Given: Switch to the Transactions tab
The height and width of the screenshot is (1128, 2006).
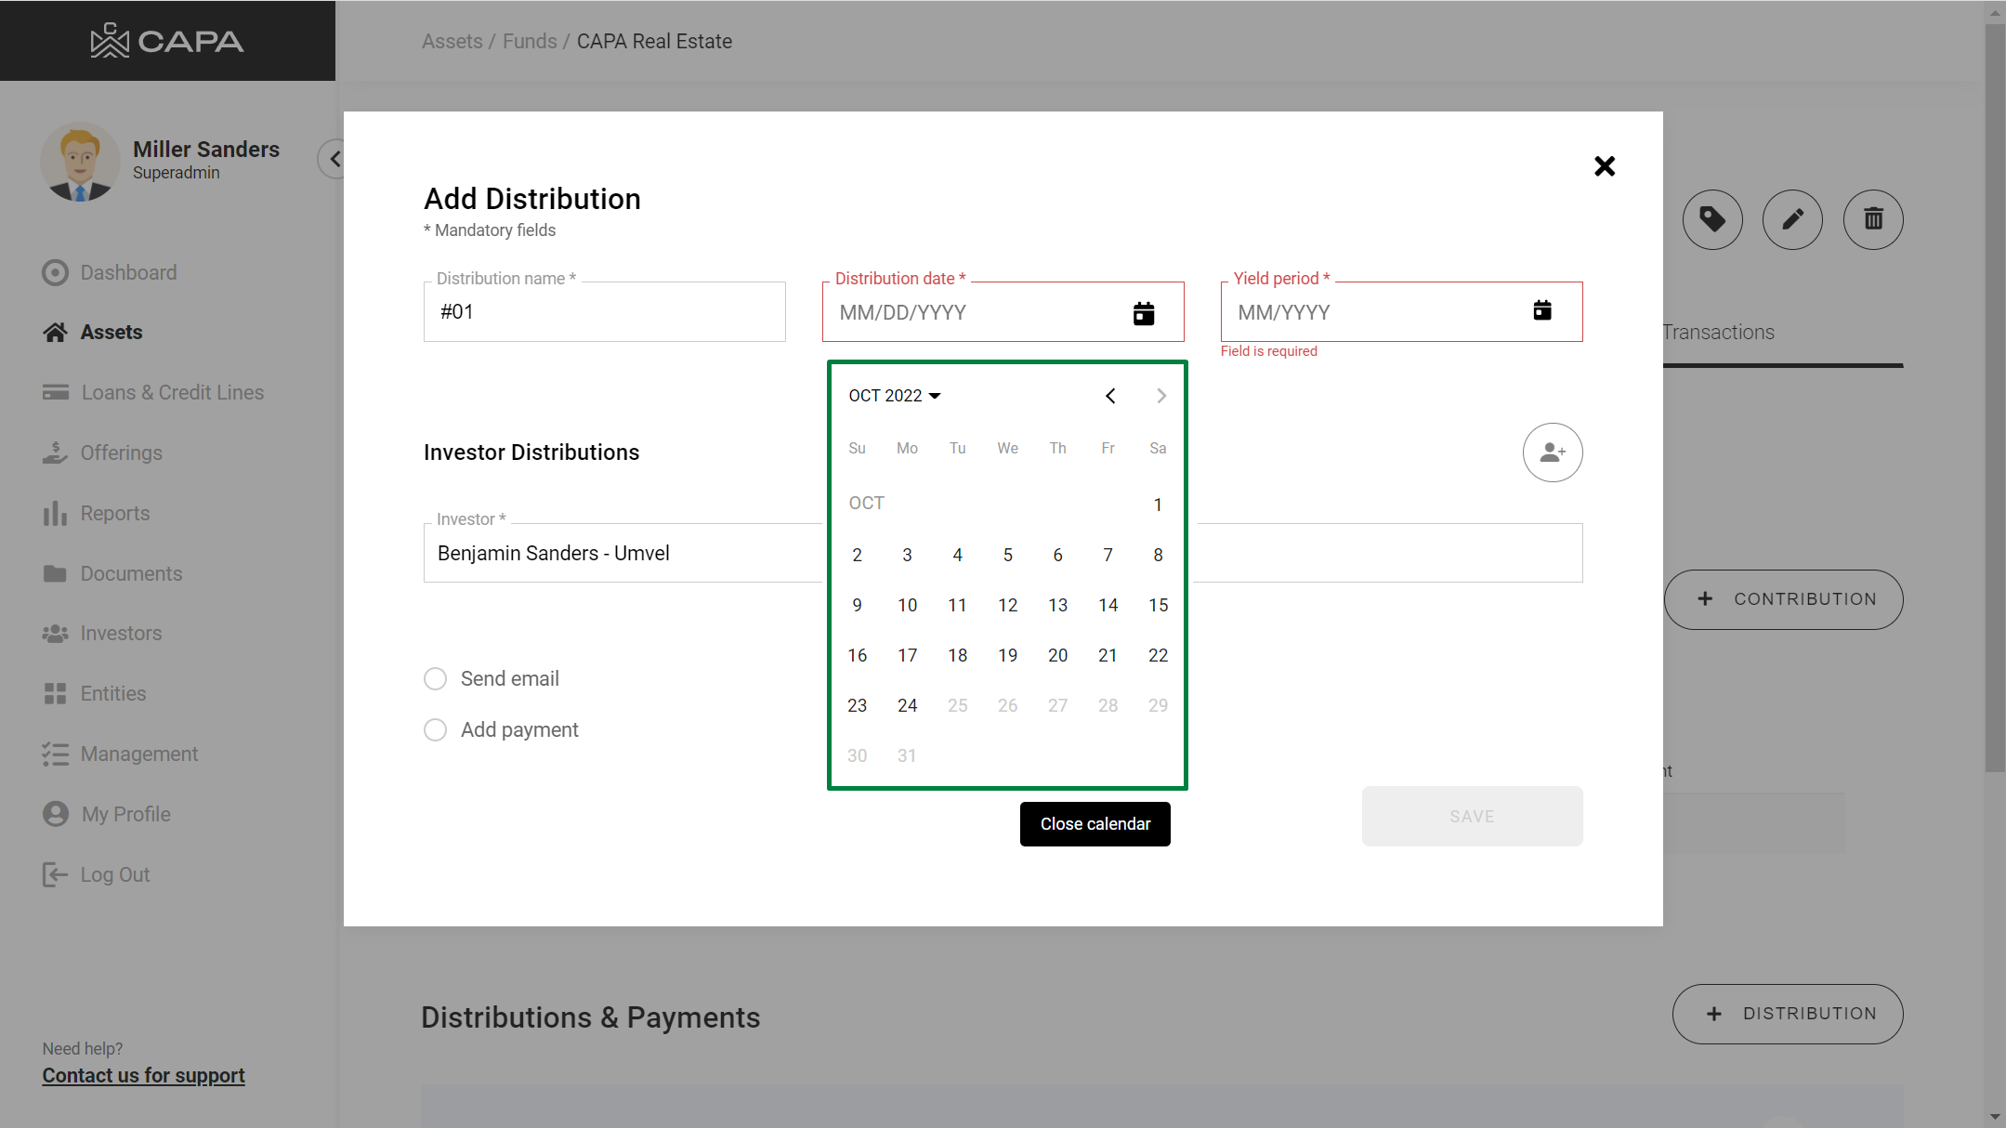Looking at the screenshot, I should pos(1718,333).
